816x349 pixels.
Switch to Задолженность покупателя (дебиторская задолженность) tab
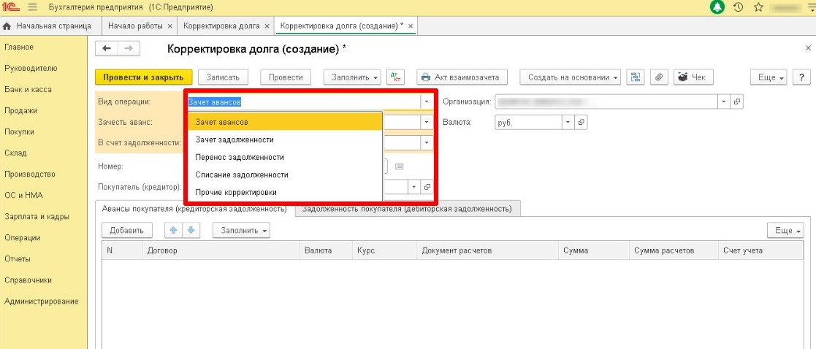click(406, 209)
